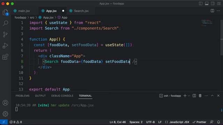Image resolution: width=223 pixels, height=125 pixels.
Task: Open terminal panel more actions
Action: (x=206, y=96)
